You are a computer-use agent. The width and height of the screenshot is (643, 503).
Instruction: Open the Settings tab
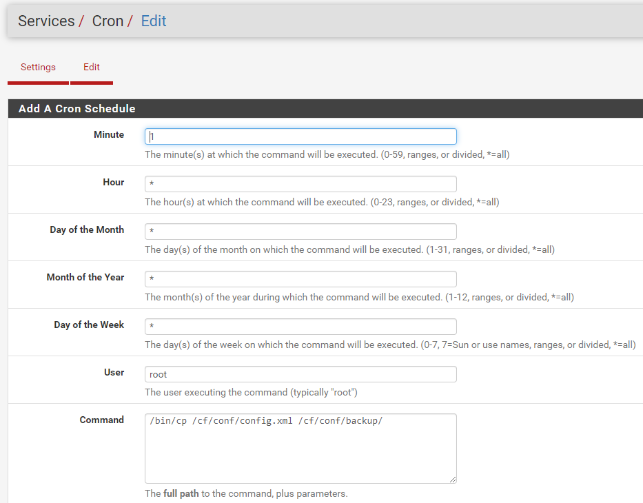pos(38,67)
